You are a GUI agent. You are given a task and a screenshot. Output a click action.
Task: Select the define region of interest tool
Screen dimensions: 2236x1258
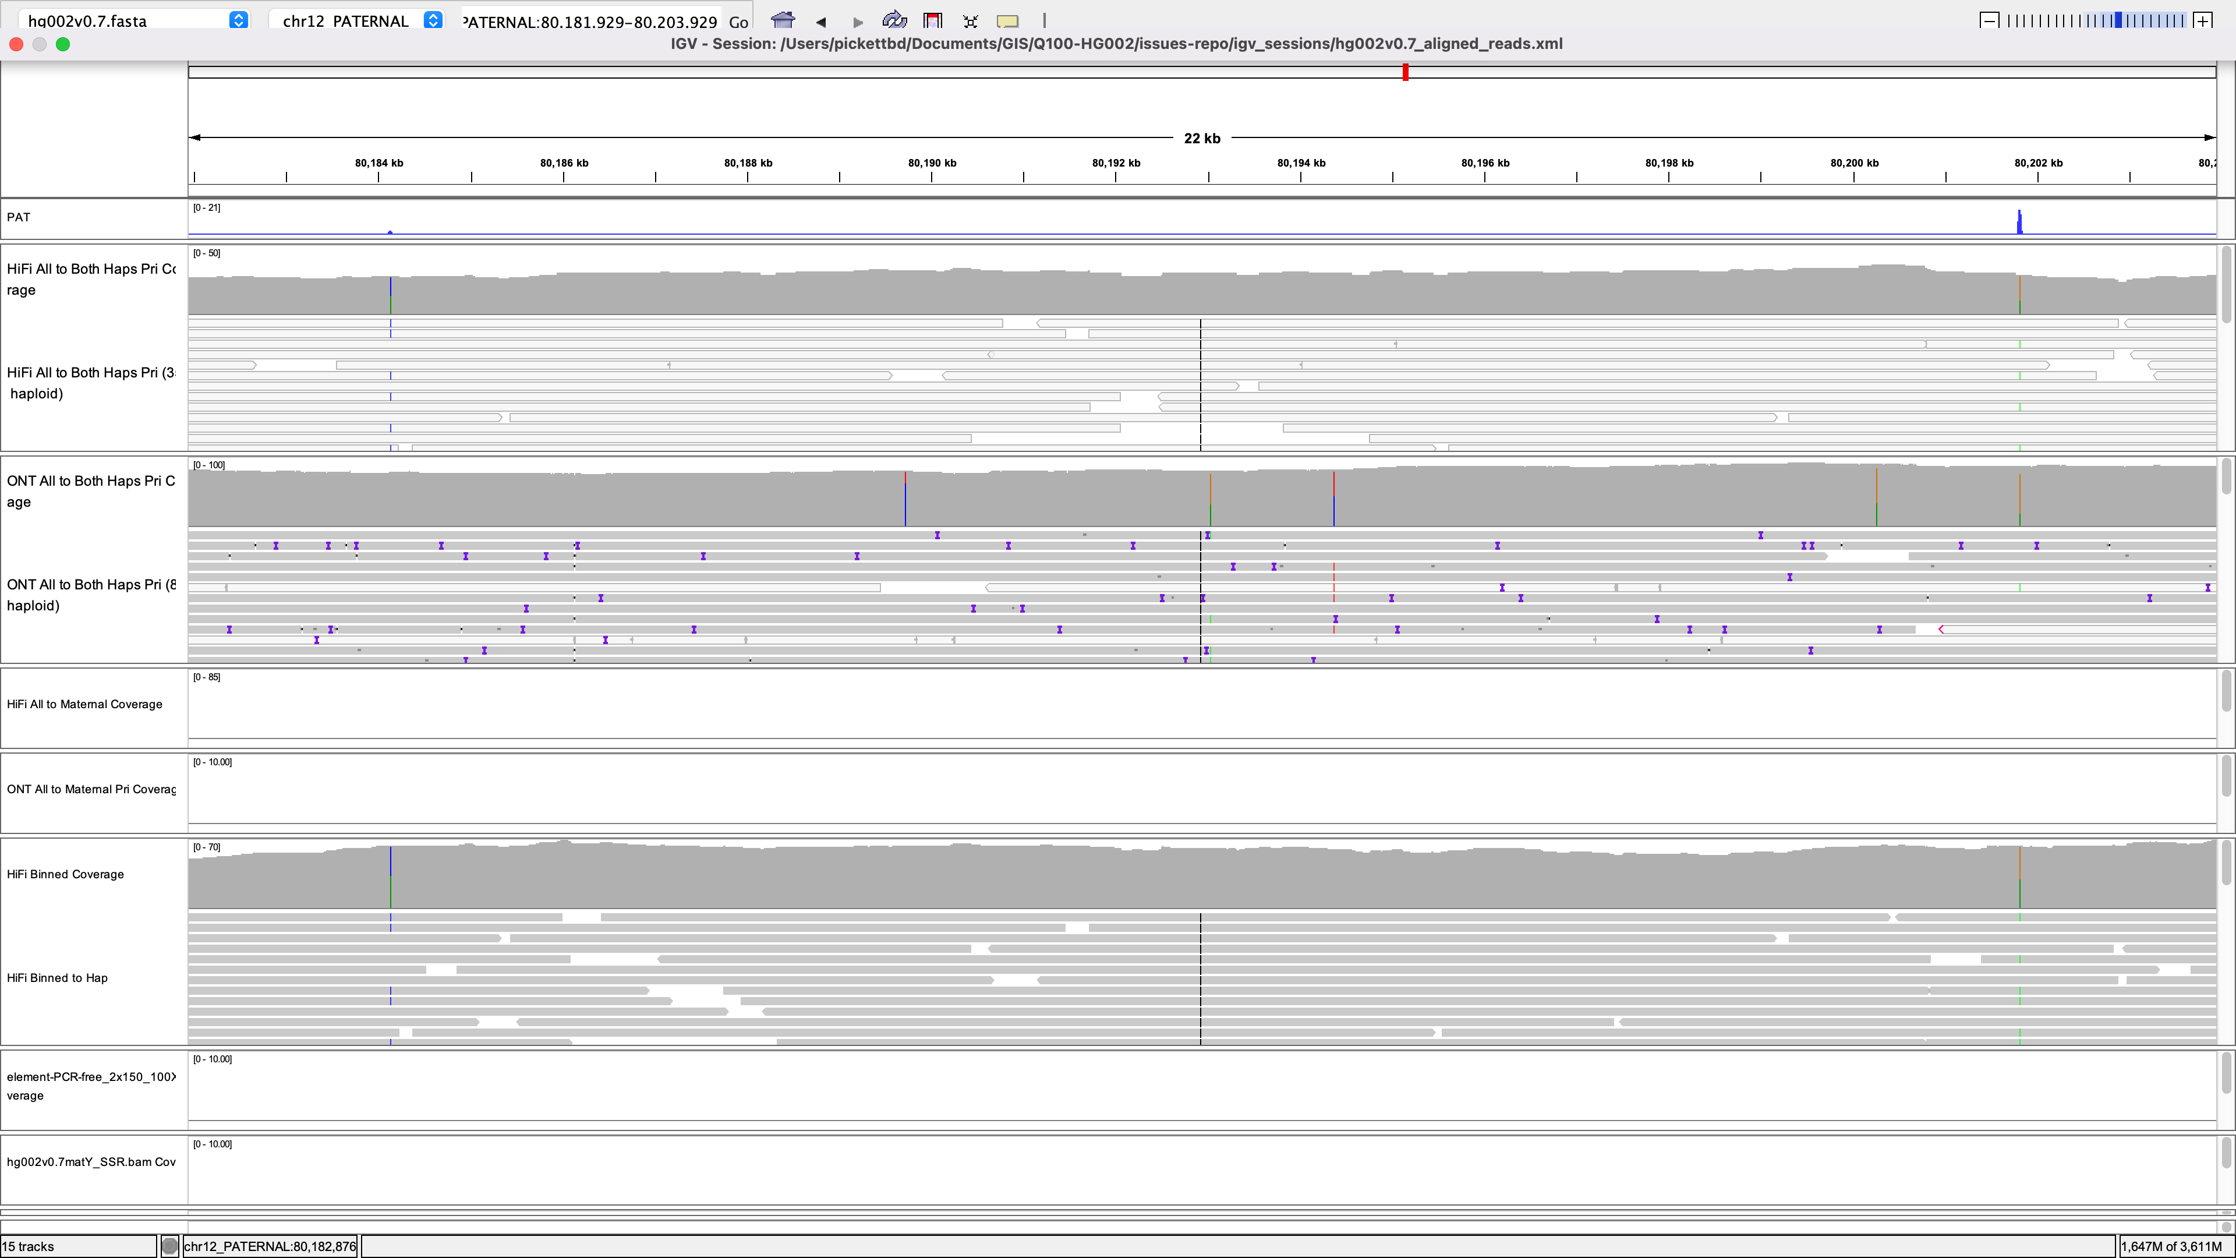tap(932, 21)
